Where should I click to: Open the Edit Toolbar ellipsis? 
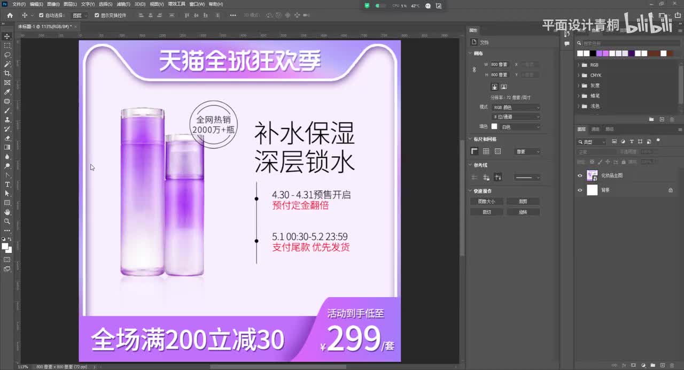(x=7, y=230)
